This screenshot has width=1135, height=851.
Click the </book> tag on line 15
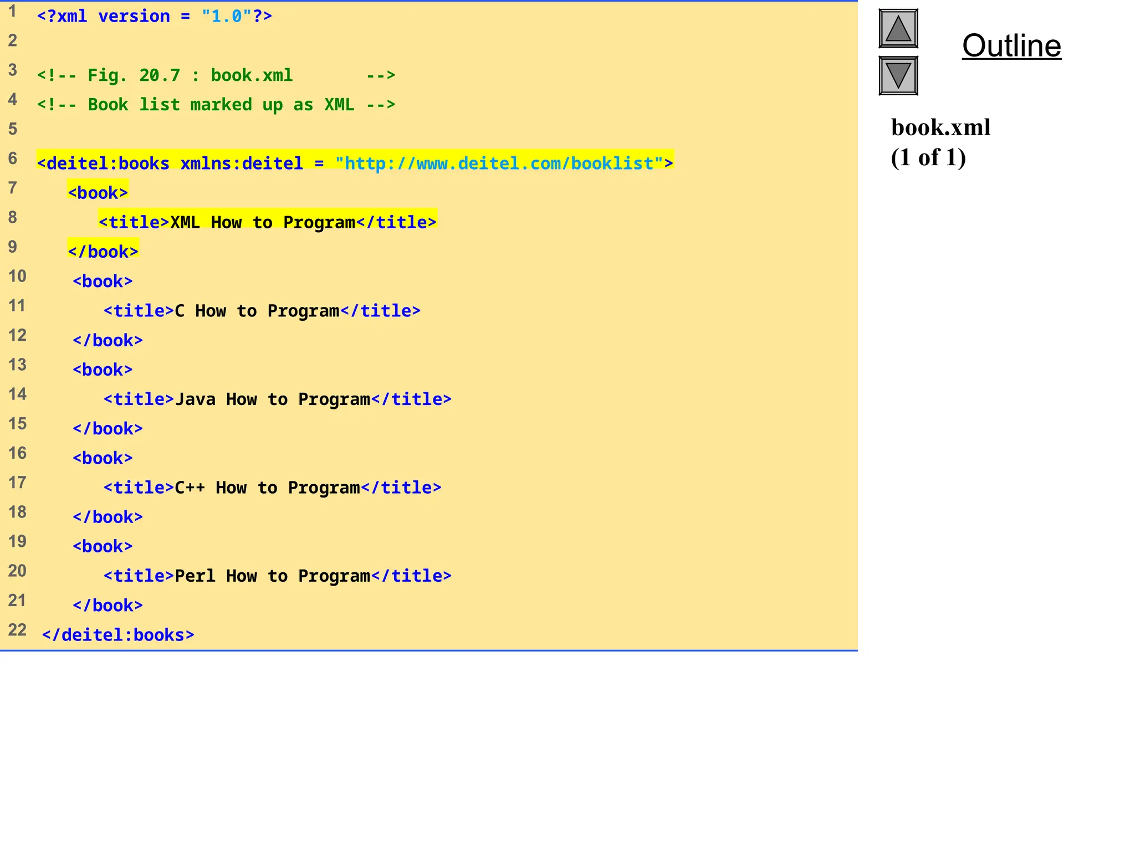tap(108, 428)
